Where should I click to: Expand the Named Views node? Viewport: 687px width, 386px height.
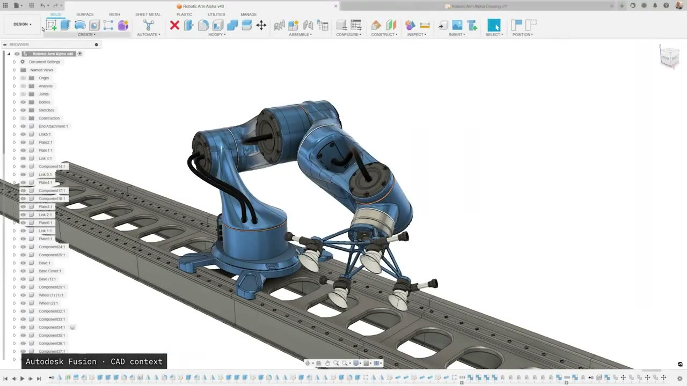coord(14,70)
